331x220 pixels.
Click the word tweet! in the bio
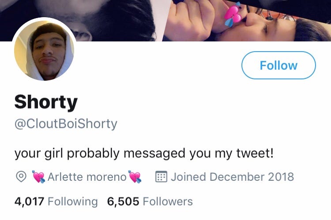click(255, 153)
